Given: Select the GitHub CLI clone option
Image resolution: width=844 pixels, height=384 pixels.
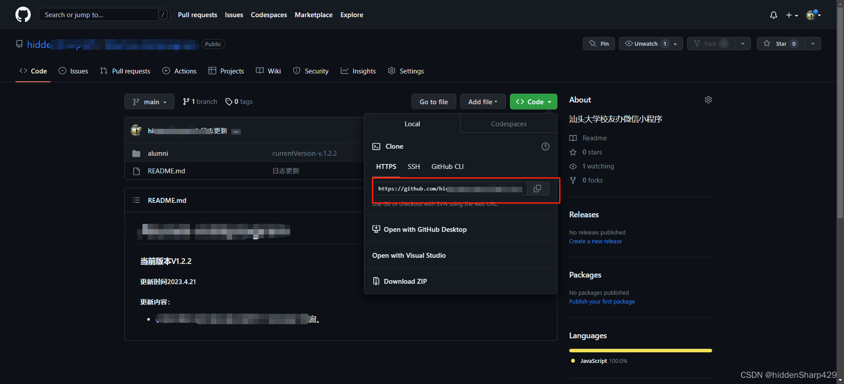Looking at the screenshot, I should (447, 167).
